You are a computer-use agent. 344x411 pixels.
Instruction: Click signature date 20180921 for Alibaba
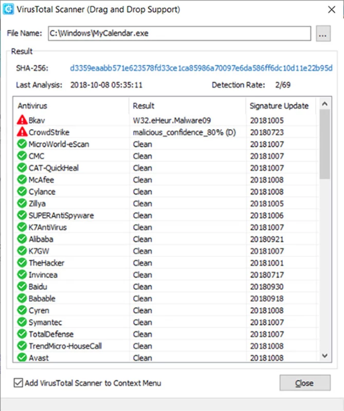267,239
